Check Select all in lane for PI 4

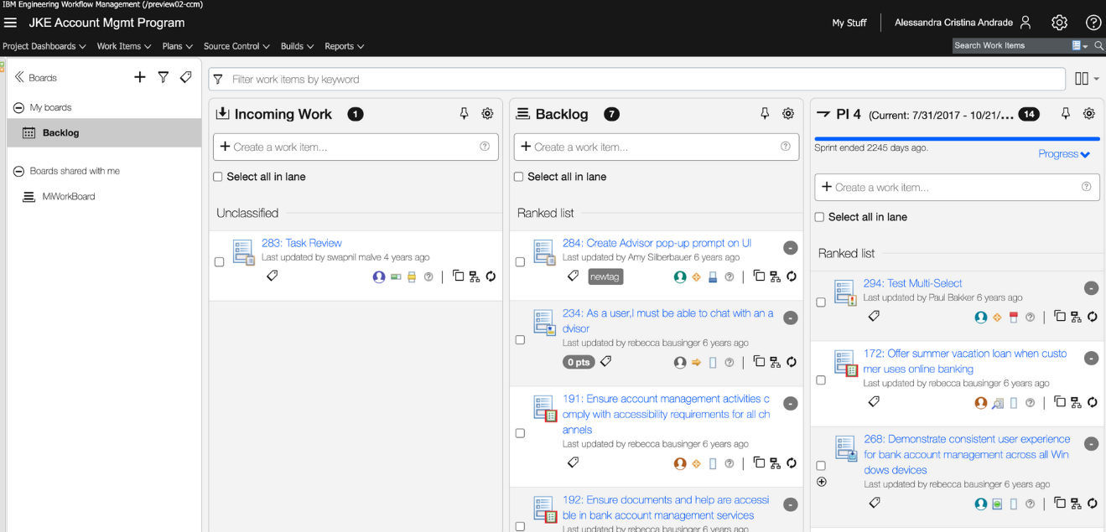click(x=819, y=216)
